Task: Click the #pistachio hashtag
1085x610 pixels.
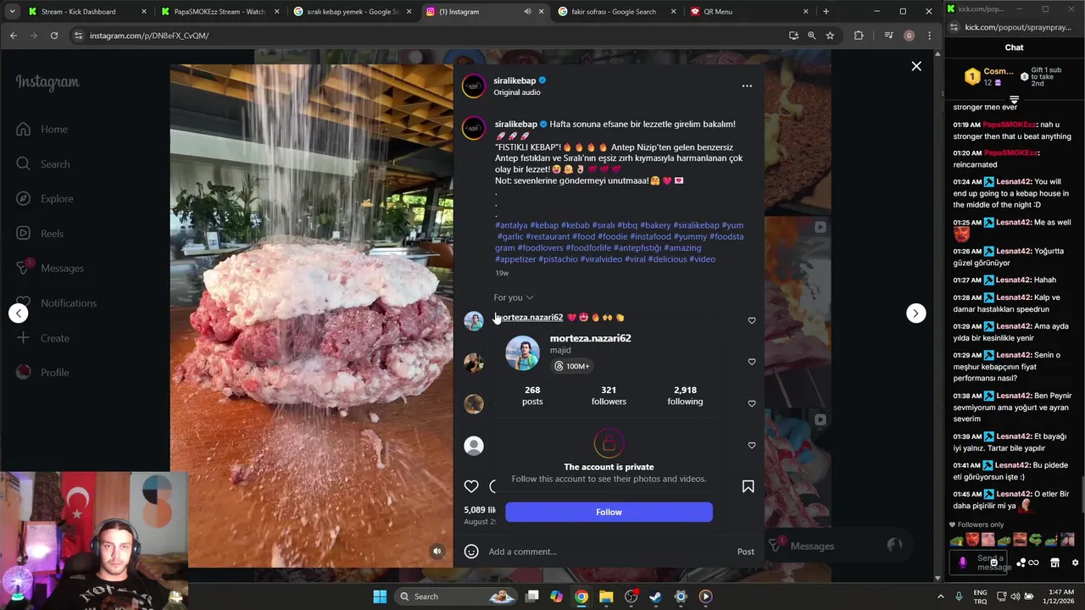Action: pos(558,259)
